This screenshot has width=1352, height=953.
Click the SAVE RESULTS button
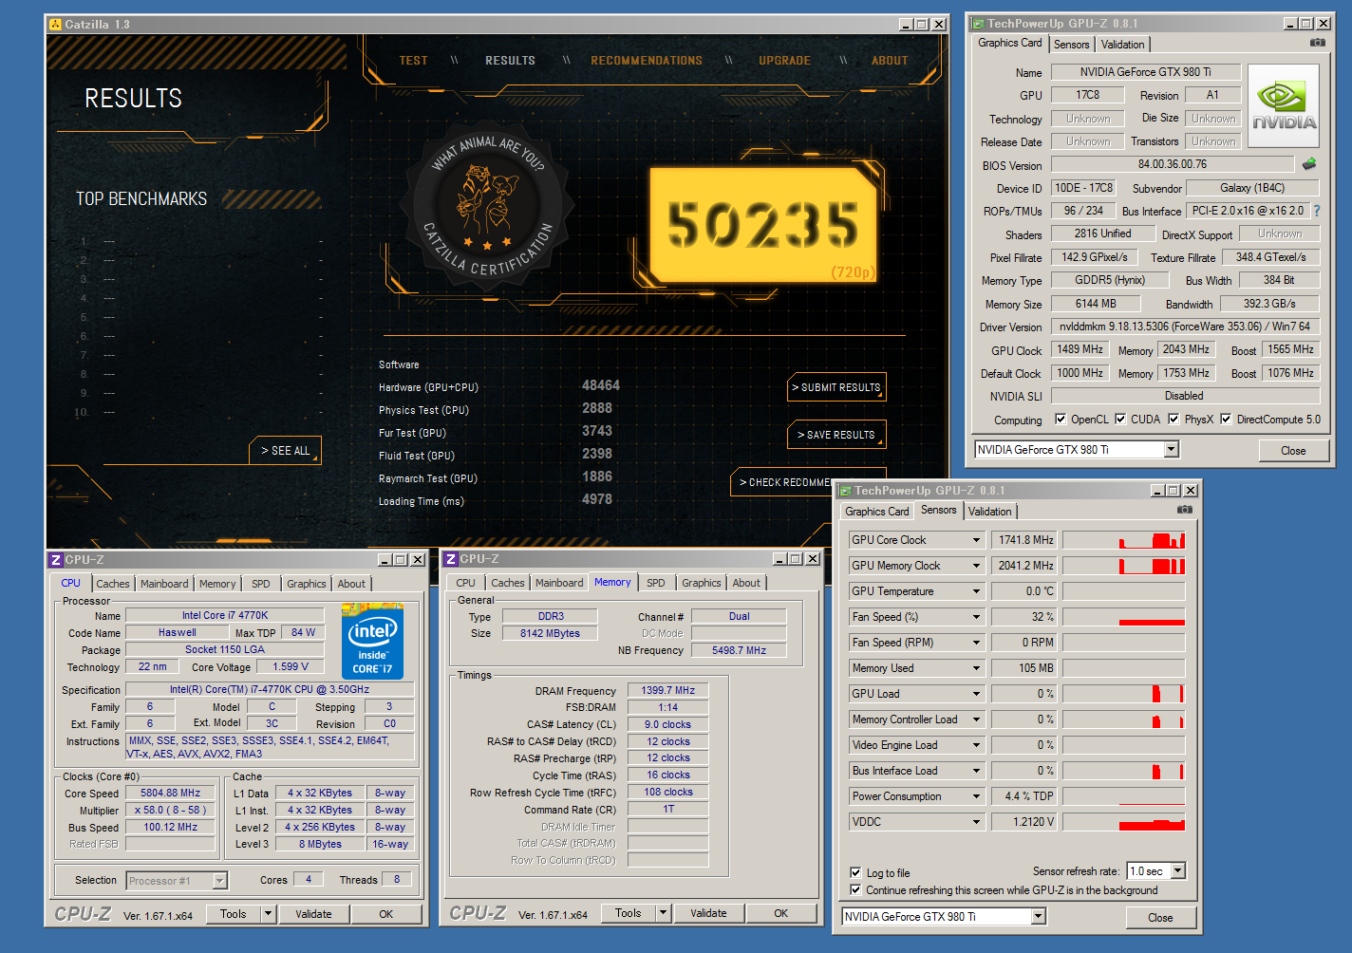point(836,435)
